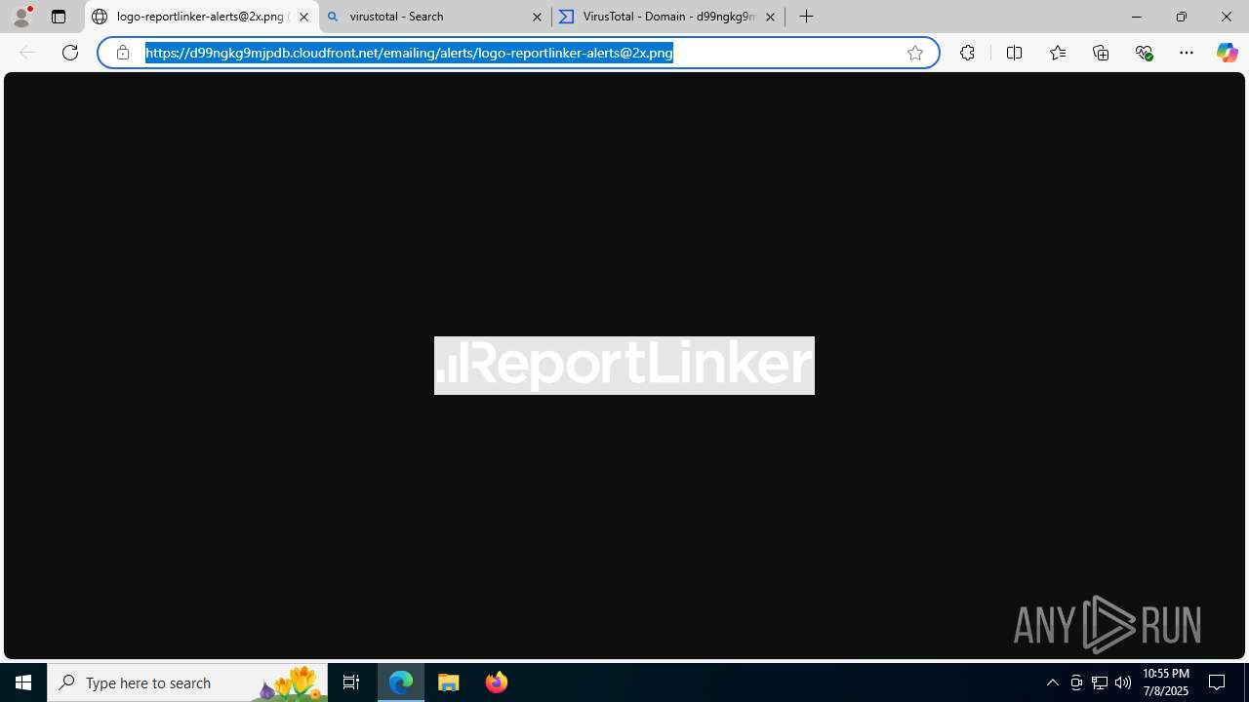Image resolution: width=1249 pixels, height=702 pixels.
Task: Open File Explorer from the taskbar
Action: (449, 682)
